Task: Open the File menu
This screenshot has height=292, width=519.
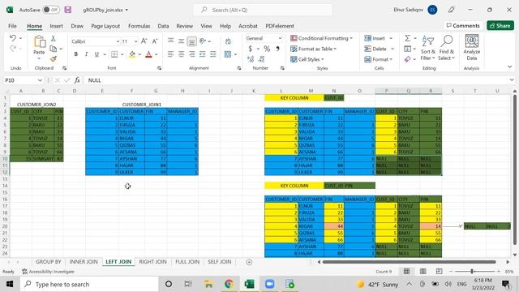Action: coord(13,26)
